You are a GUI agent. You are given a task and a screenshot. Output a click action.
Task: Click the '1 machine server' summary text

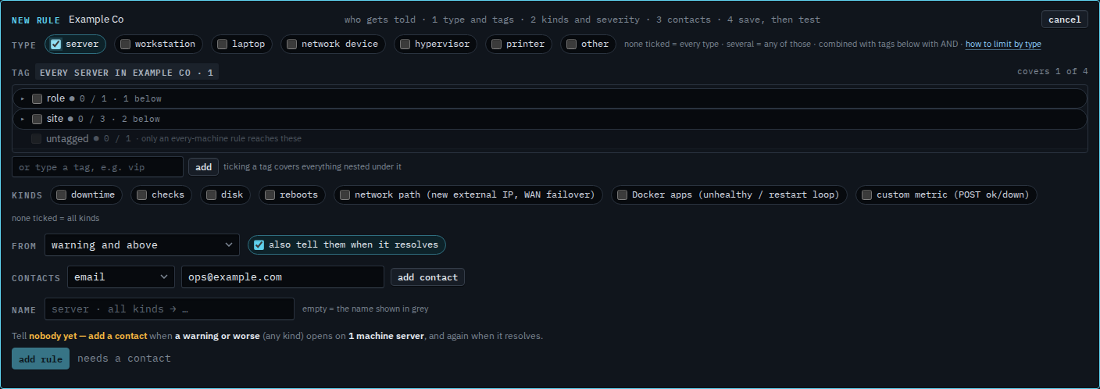pos(386,337)
